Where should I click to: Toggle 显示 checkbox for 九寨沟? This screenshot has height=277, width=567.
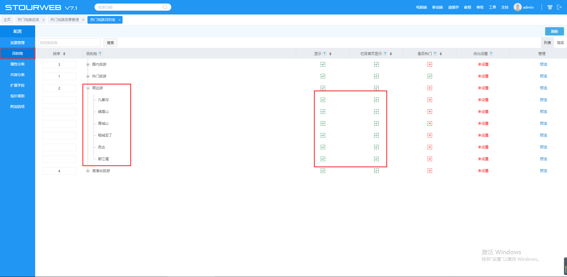pos(323,100)
